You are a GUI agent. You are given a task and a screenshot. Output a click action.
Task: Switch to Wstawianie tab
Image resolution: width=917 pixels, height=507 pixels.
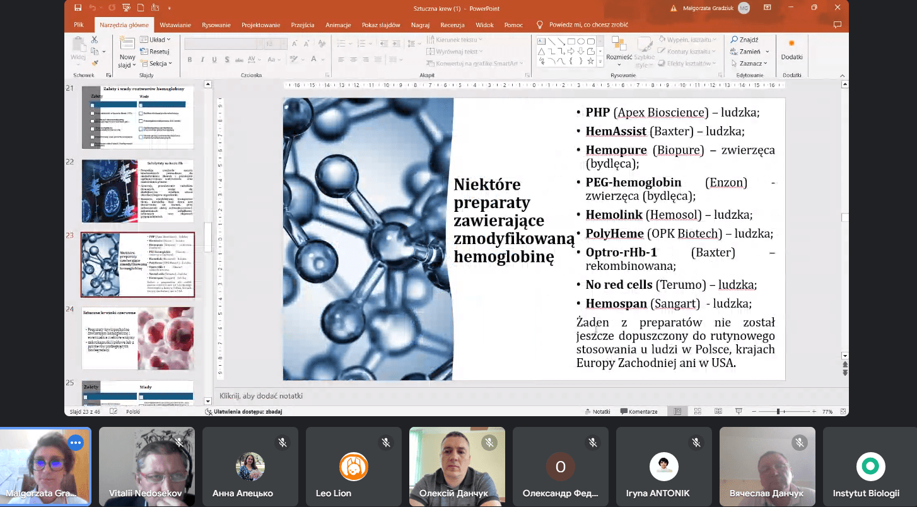(175, 25)
